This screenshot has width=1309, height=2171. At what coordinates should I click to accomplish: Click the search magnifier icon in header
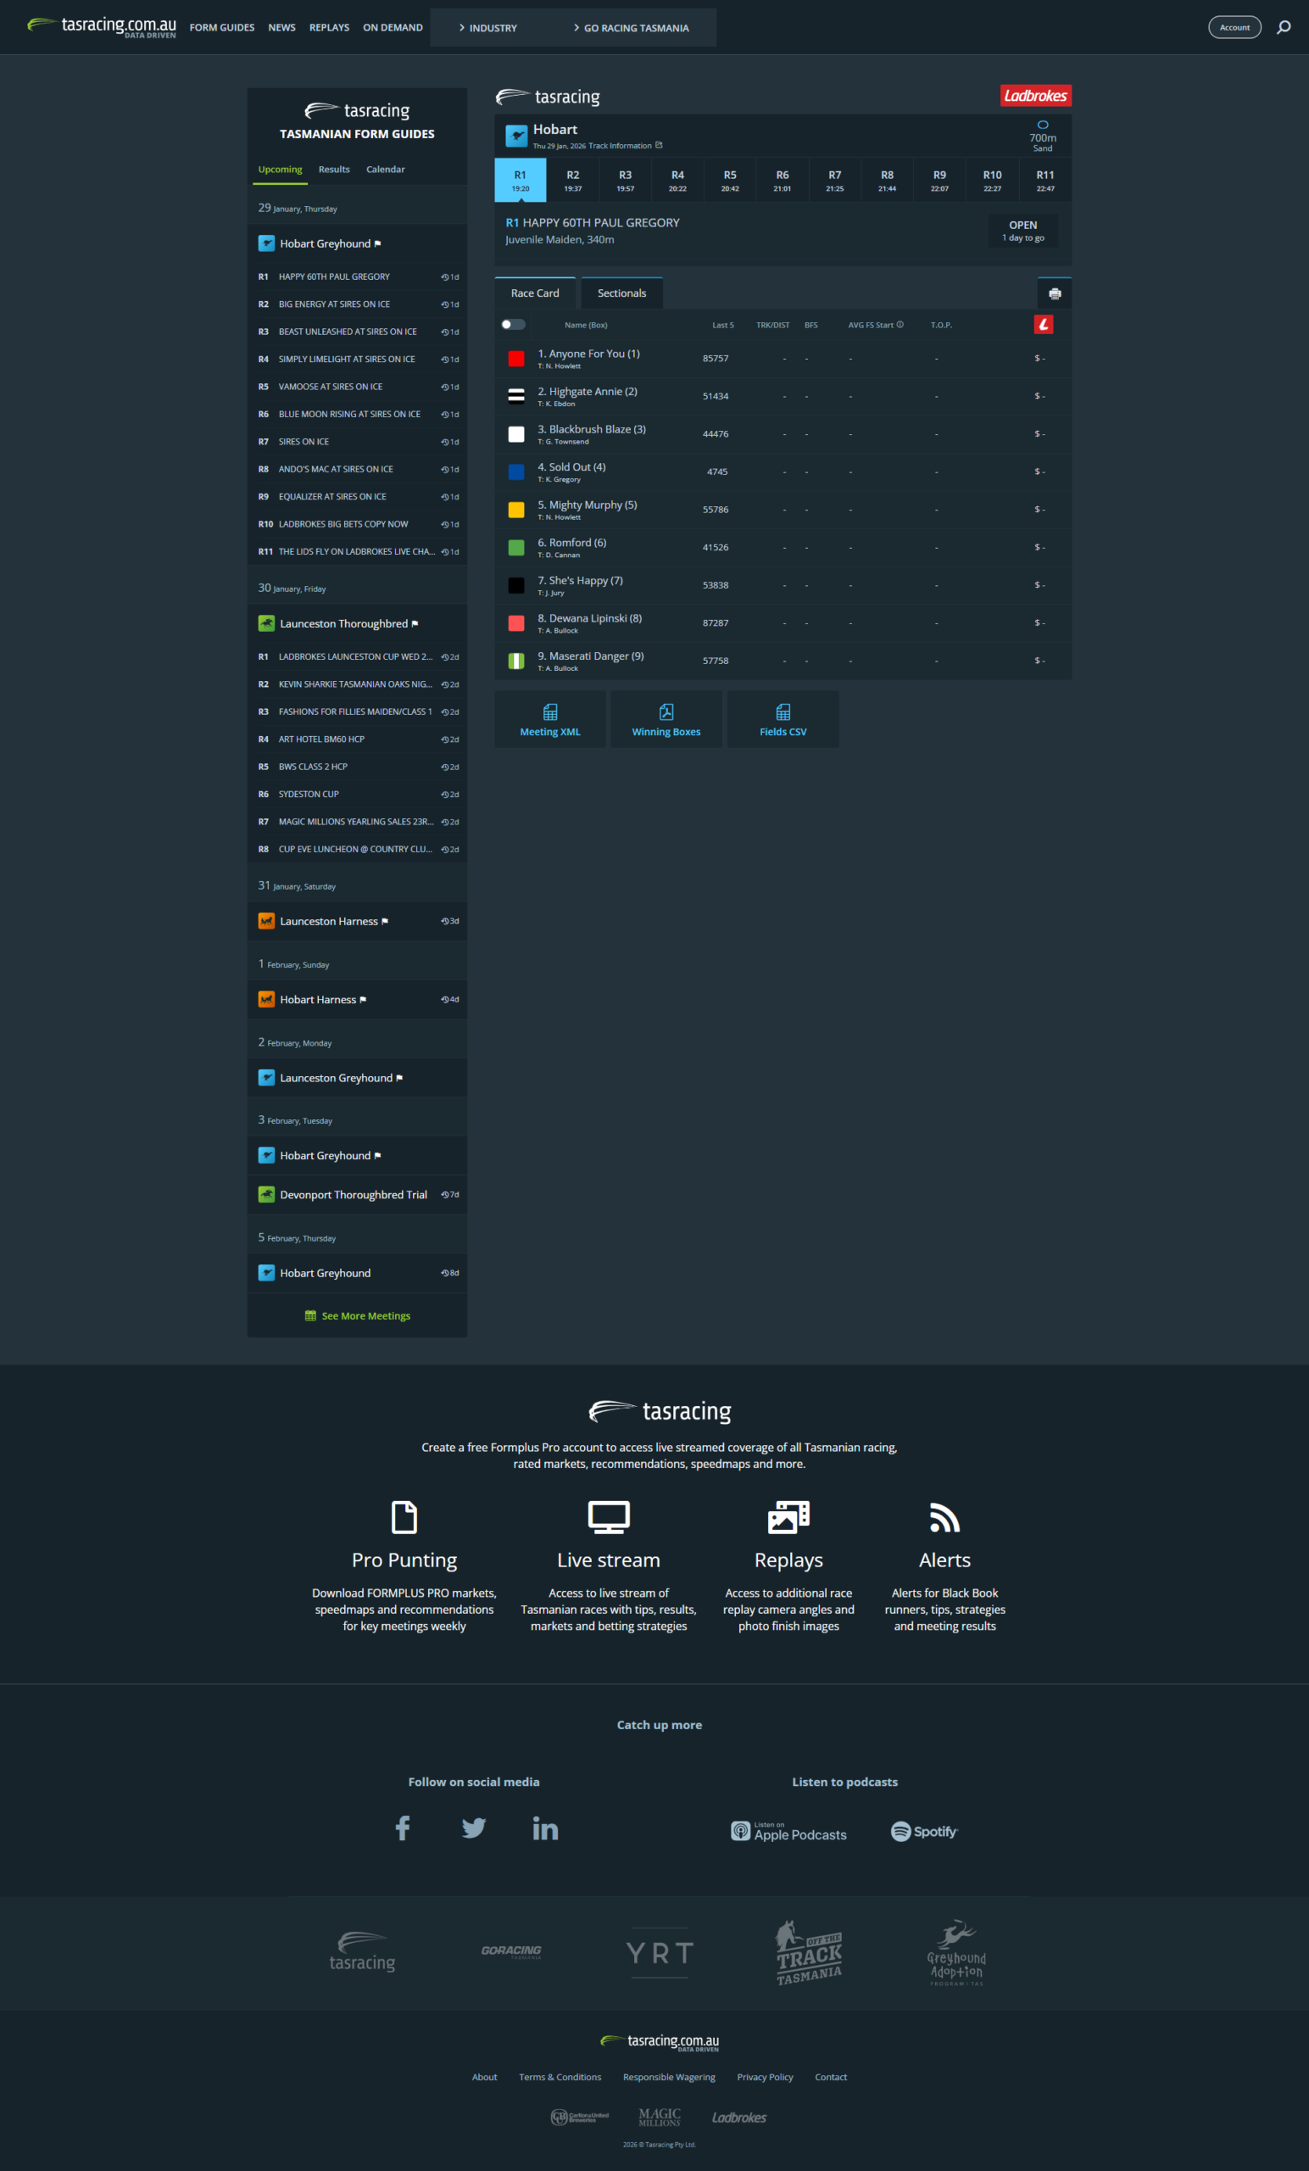tap(1284, 27)
